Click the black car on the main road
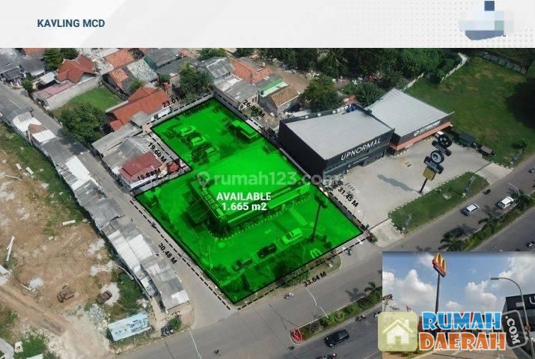535x359 pixels. tap(336, 337)
